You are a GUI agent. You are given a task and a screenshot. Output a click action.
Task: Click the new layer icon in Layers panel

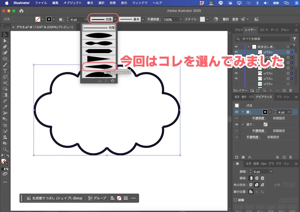point(284,90)
